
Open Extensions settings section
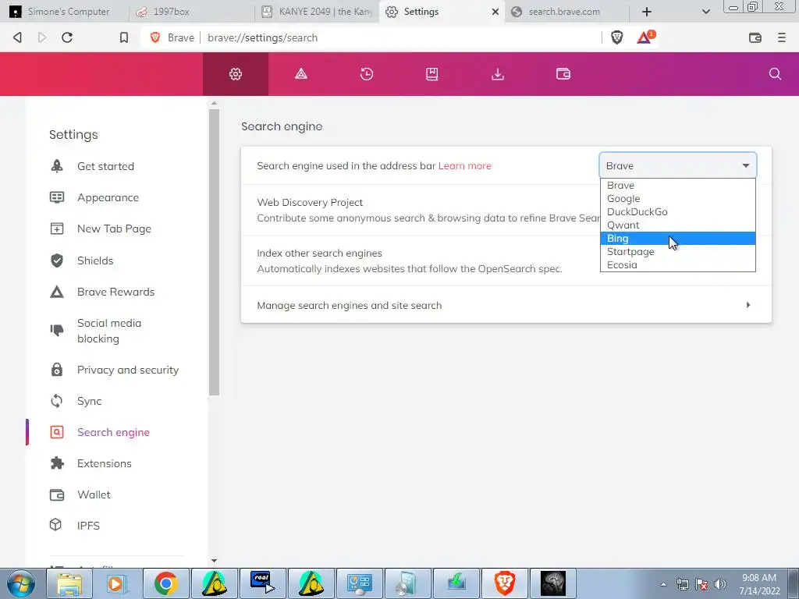[104, 463]
